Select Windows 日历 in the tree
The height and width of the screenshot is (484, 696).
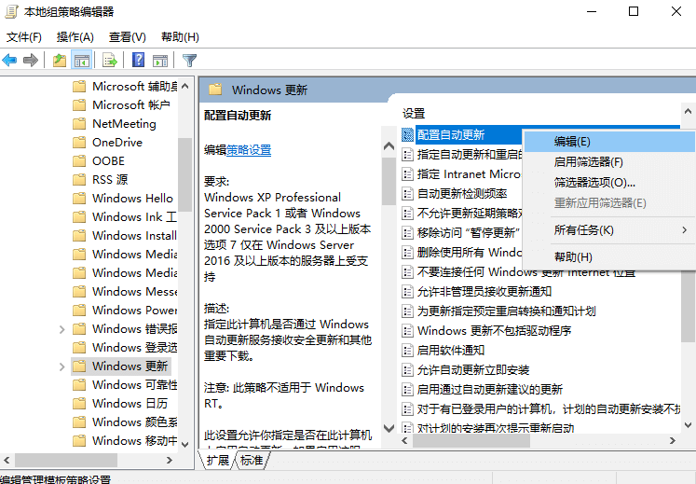point(130,404)
